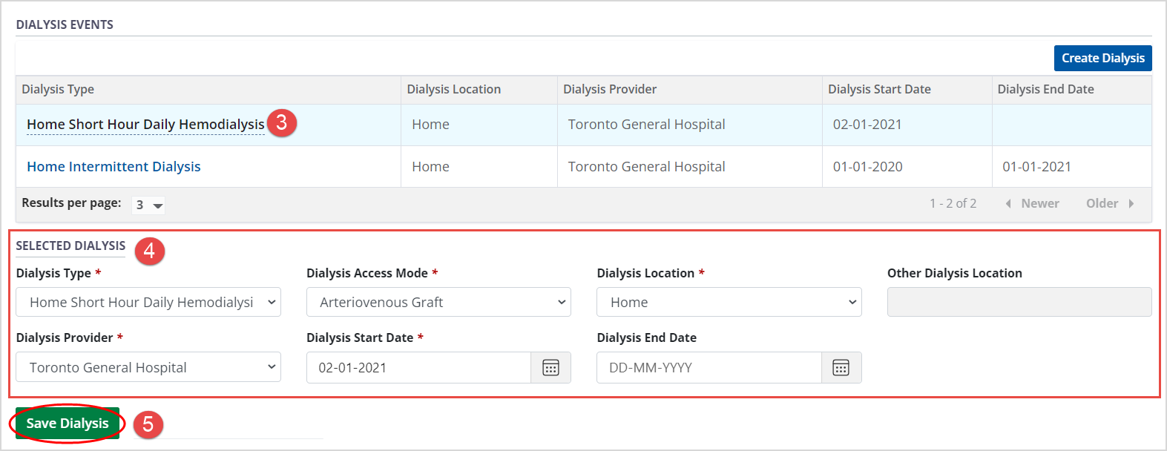Image resolution: width=1167 pixels, height=451 pixels.
Task: Click the Create Dialysis button
Action: point(1102,58)
